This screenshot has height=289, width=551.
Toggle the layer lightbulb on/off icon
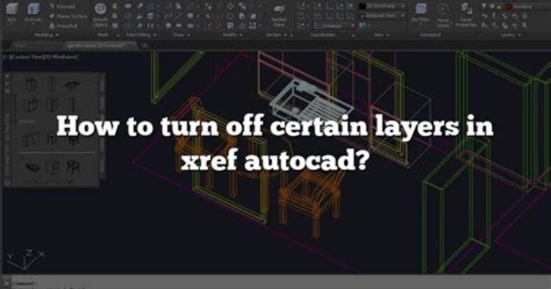[484, 6]
